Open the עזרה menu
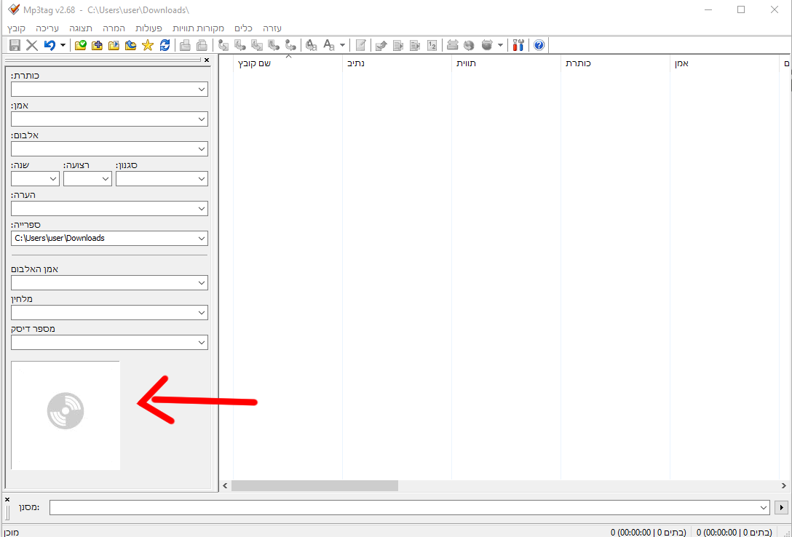The height and width of the screenshot is (537, 792). coord(272,28)
